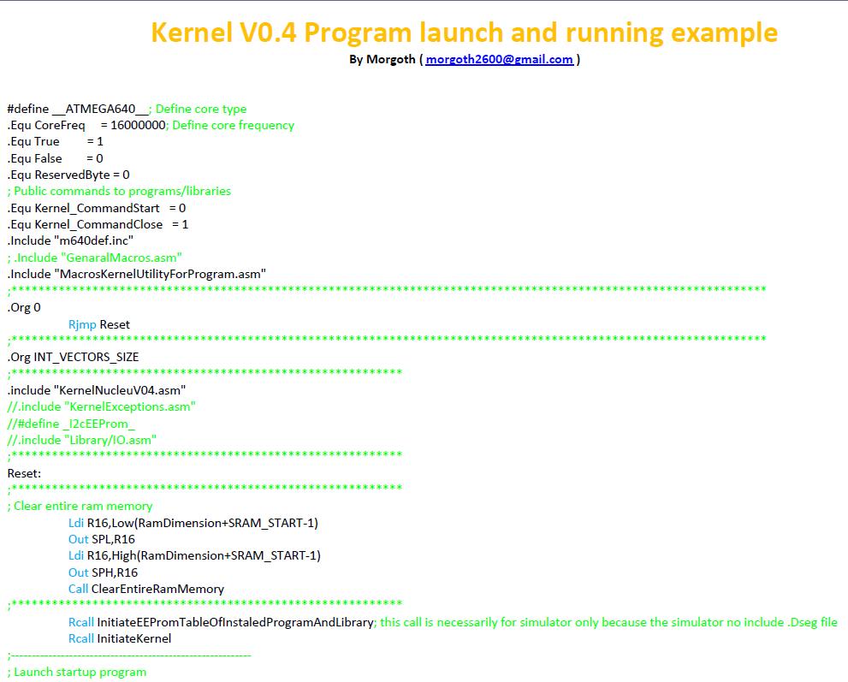Click the line '.include "KernelNucleuV04.asm"'
The image size is (848, 682).
[97, 390]
